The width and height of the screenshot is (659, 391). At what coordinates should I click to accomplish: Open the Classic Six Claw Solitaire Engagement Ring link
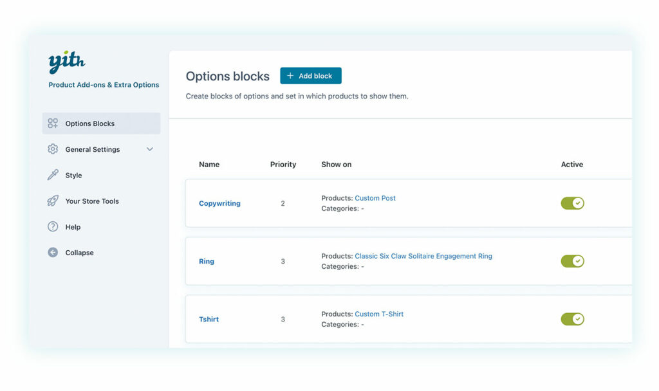[423, 256]
